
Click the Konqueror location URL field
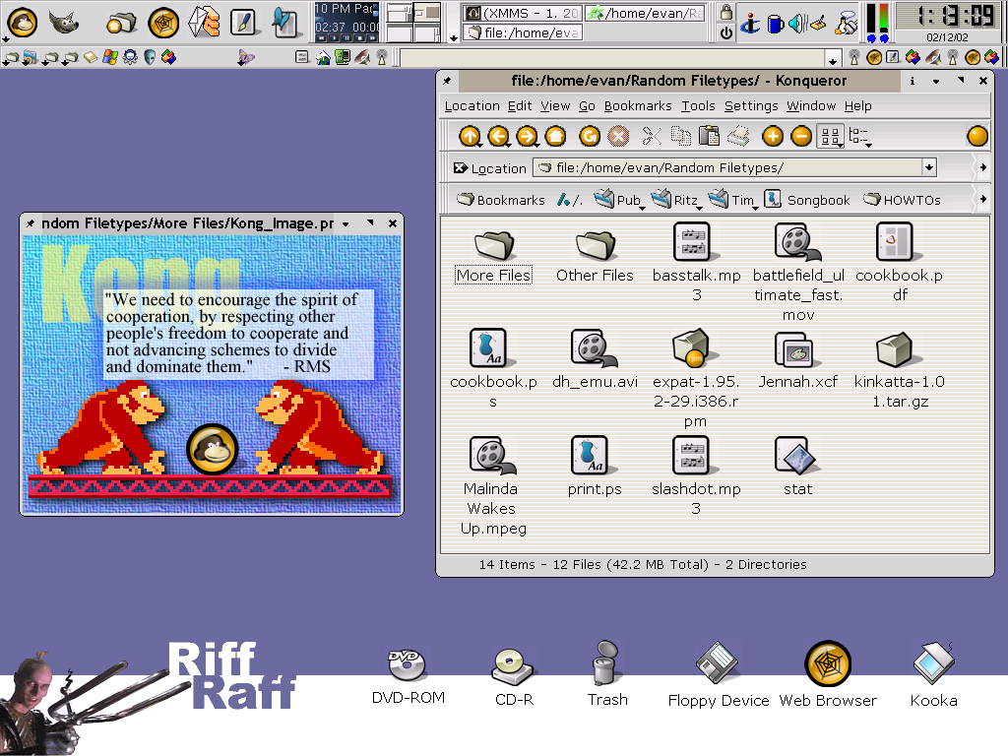pos(728,167)
